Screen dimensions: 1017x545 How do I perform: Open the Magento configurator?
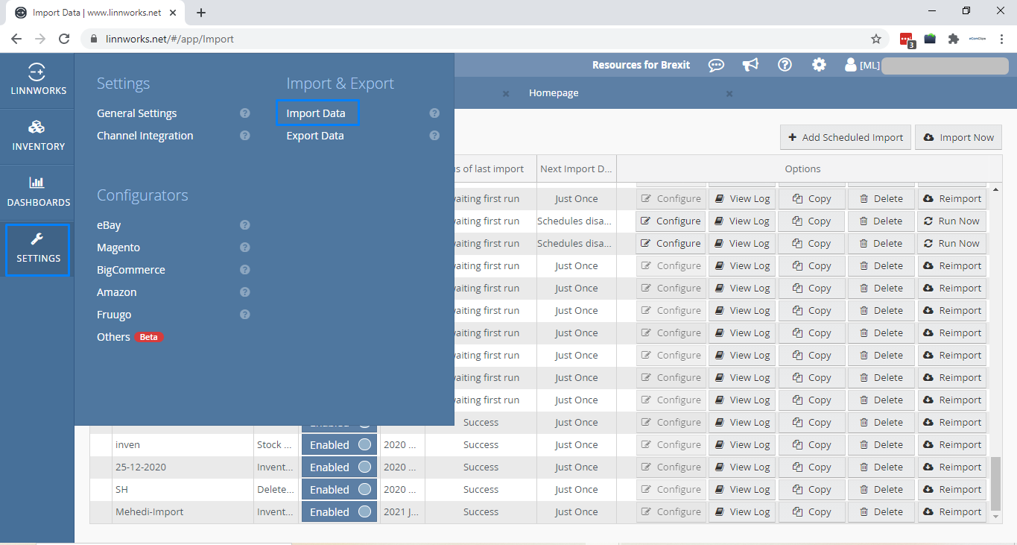point(118,248)
